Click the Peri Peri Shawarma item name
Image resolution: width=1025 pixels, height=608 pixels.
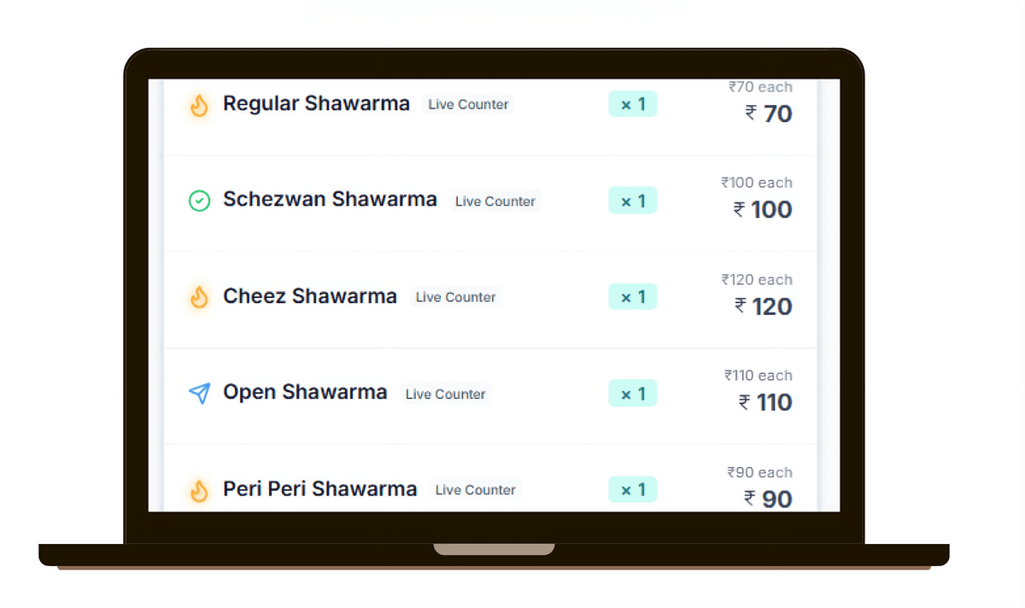pyautogui.click(x=319, y=488)
